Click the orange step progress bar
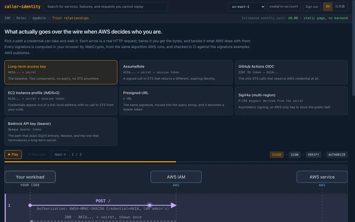355x222 pixels. point(90,162)
